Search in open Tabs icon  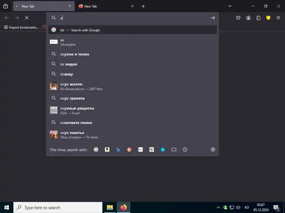tap(174, 149)
